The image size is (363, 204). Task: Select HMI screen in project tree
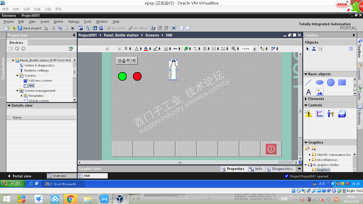coord(31,86)
